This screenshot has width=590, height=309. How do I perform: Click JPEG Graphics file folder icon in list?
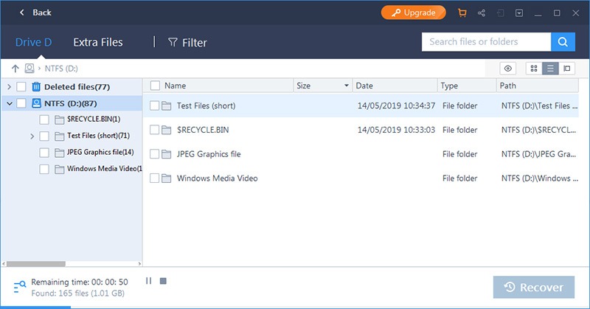click(167, 154)
